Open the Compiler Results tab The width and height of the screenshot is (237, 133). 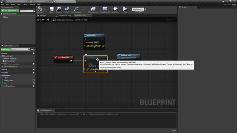(x=45, y=110)
